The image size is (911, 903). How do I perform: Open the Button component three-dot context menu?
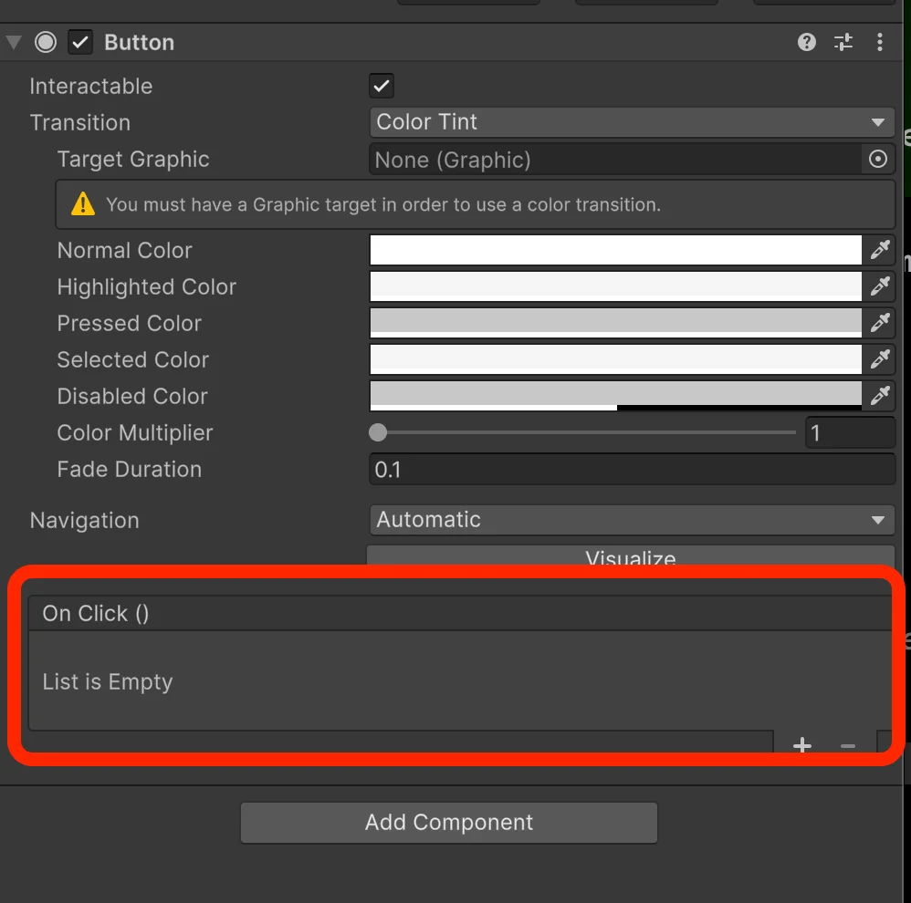(879, 42)
